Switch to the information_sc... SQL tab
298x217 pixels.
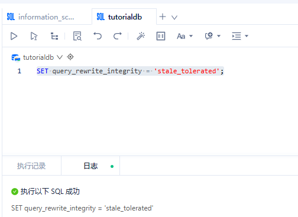tap(47, 17)
